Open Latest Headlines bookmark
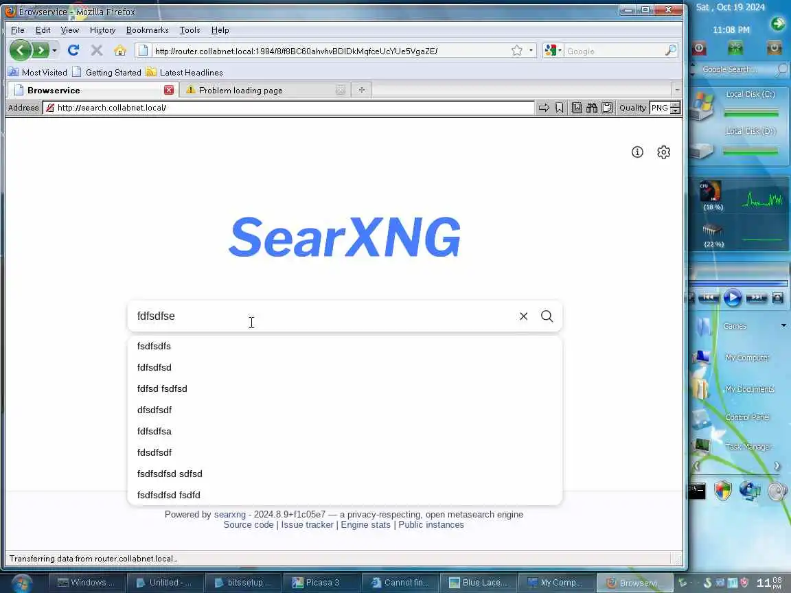Screen dimensions: 791x593 pyautogui.click(x=184, y=72)
